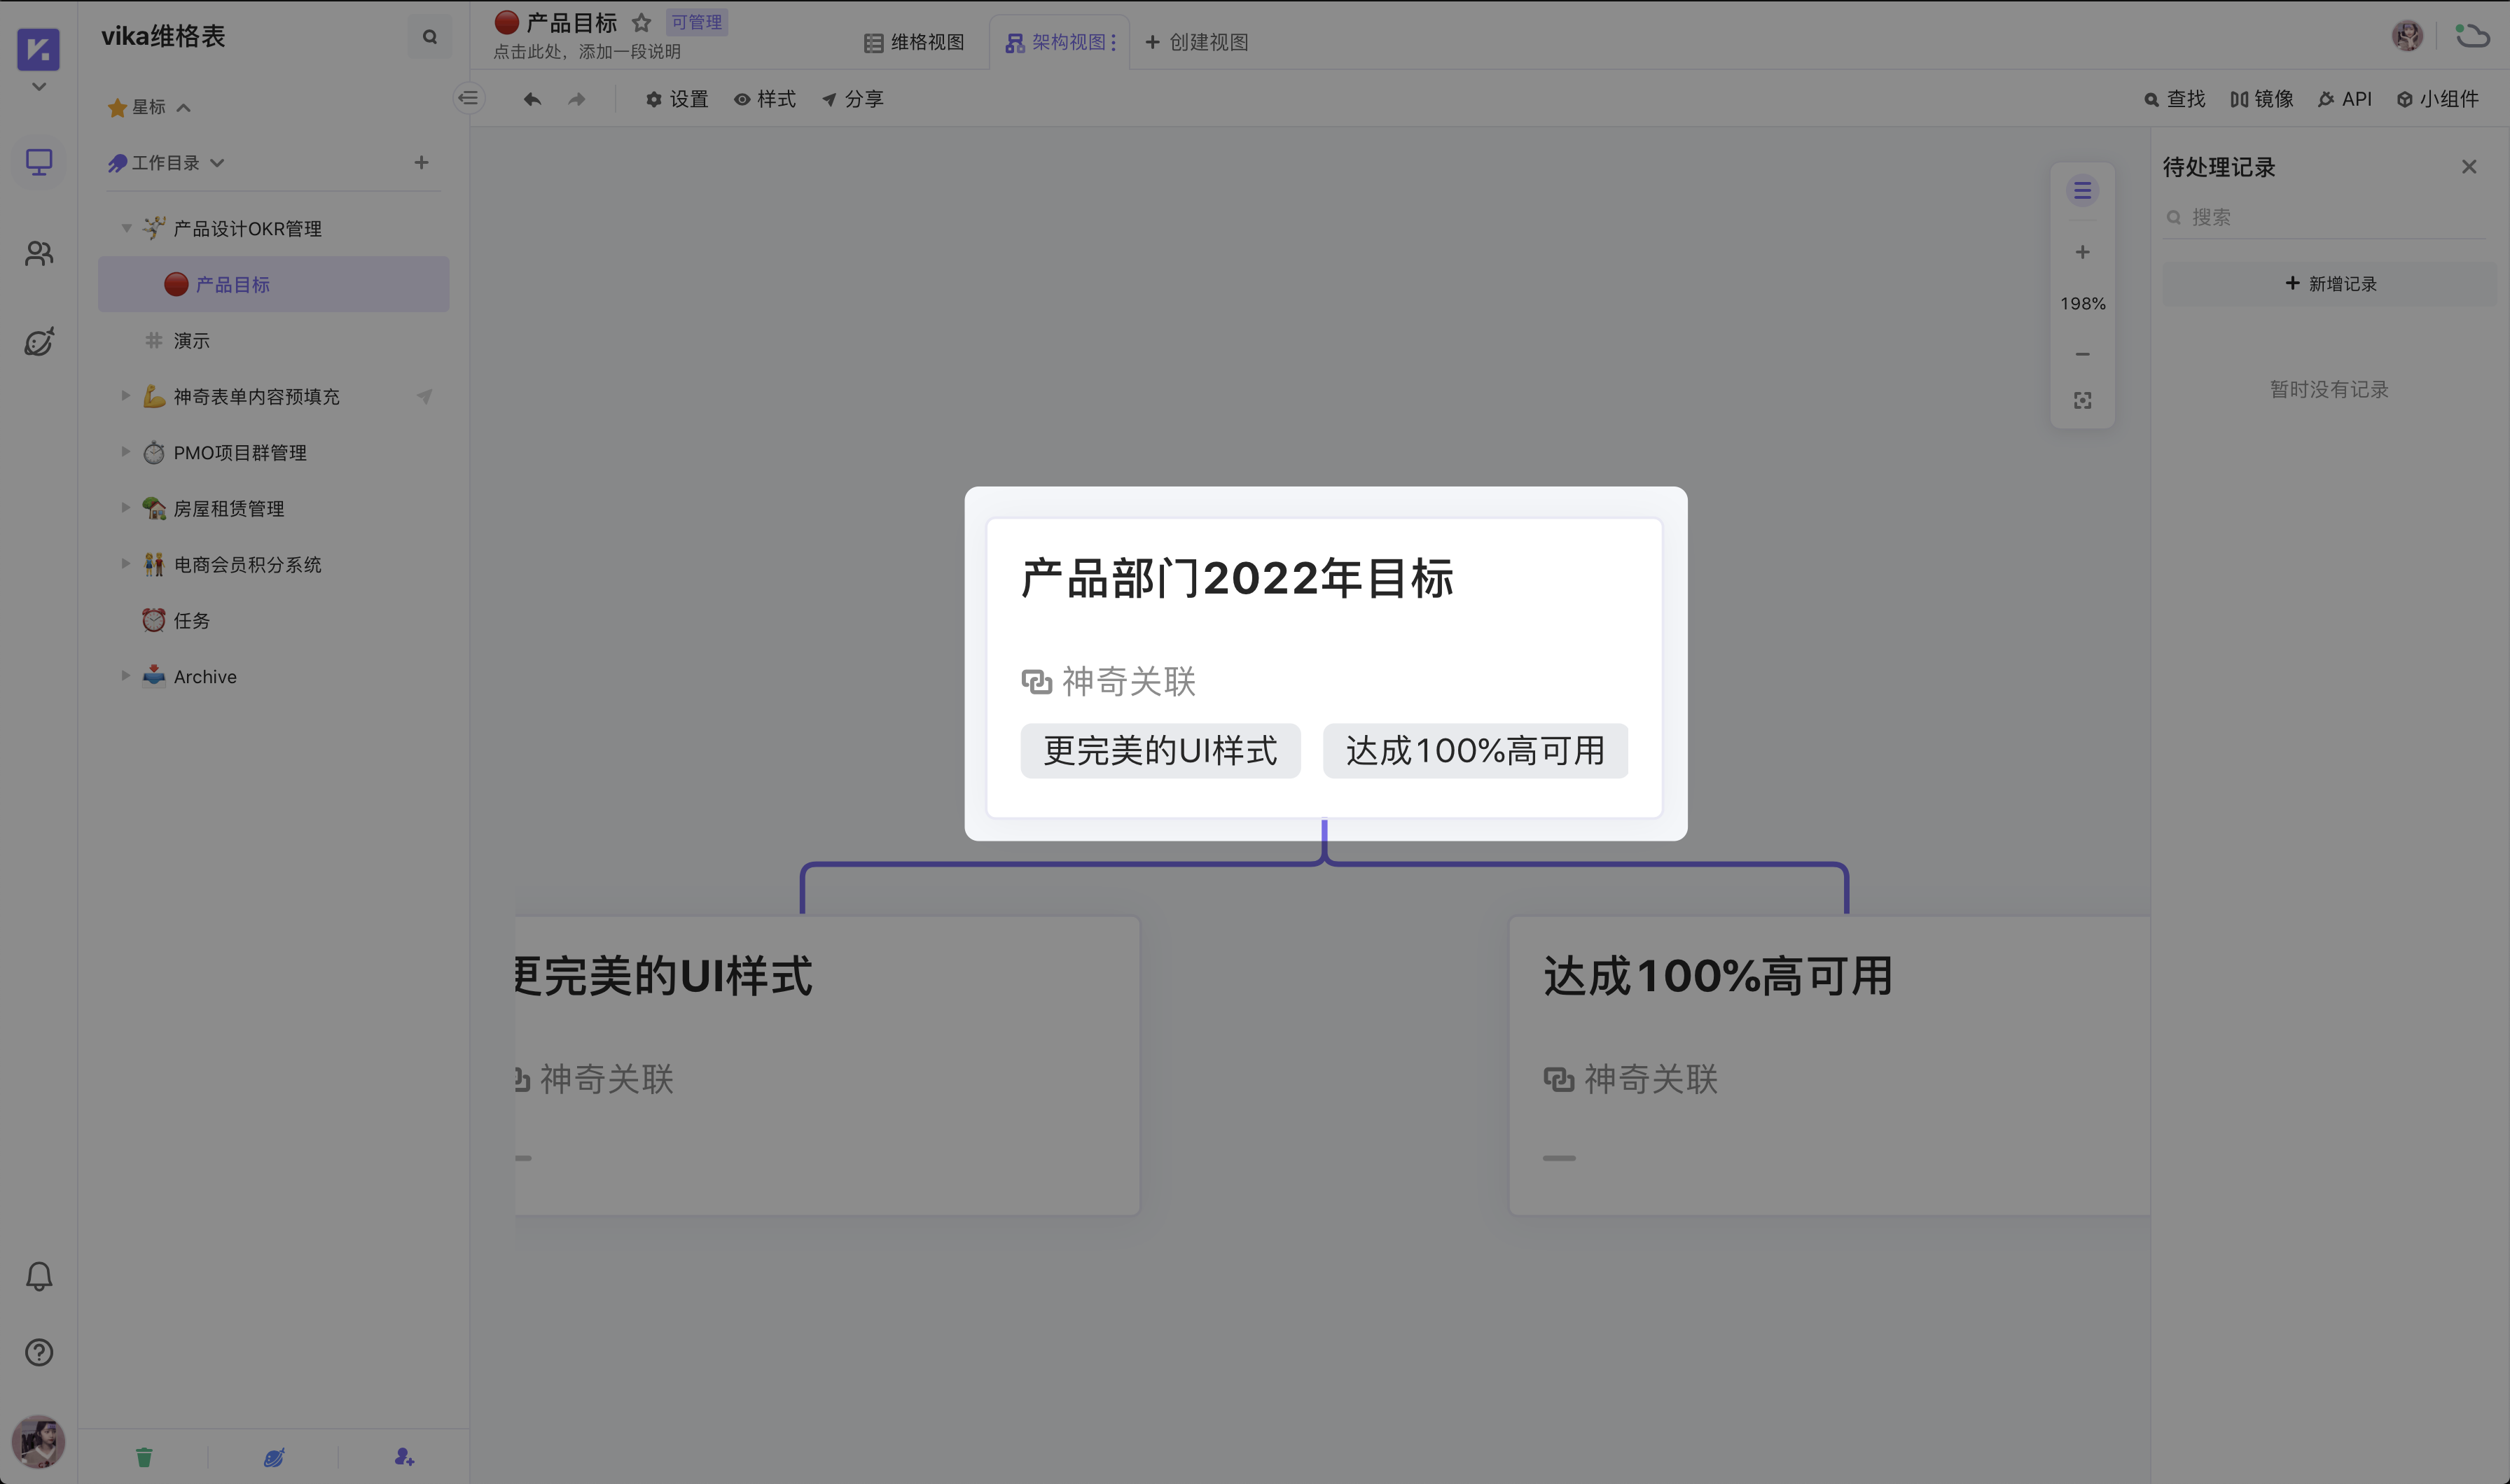Expand the PMO项目群管理 folder

point(126,452)
